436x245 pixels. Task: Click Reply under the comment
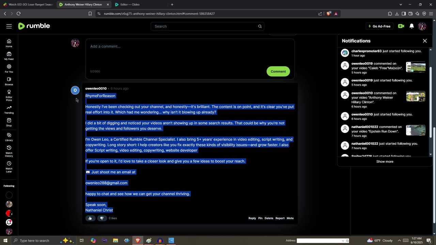click(x=252, y=218)
